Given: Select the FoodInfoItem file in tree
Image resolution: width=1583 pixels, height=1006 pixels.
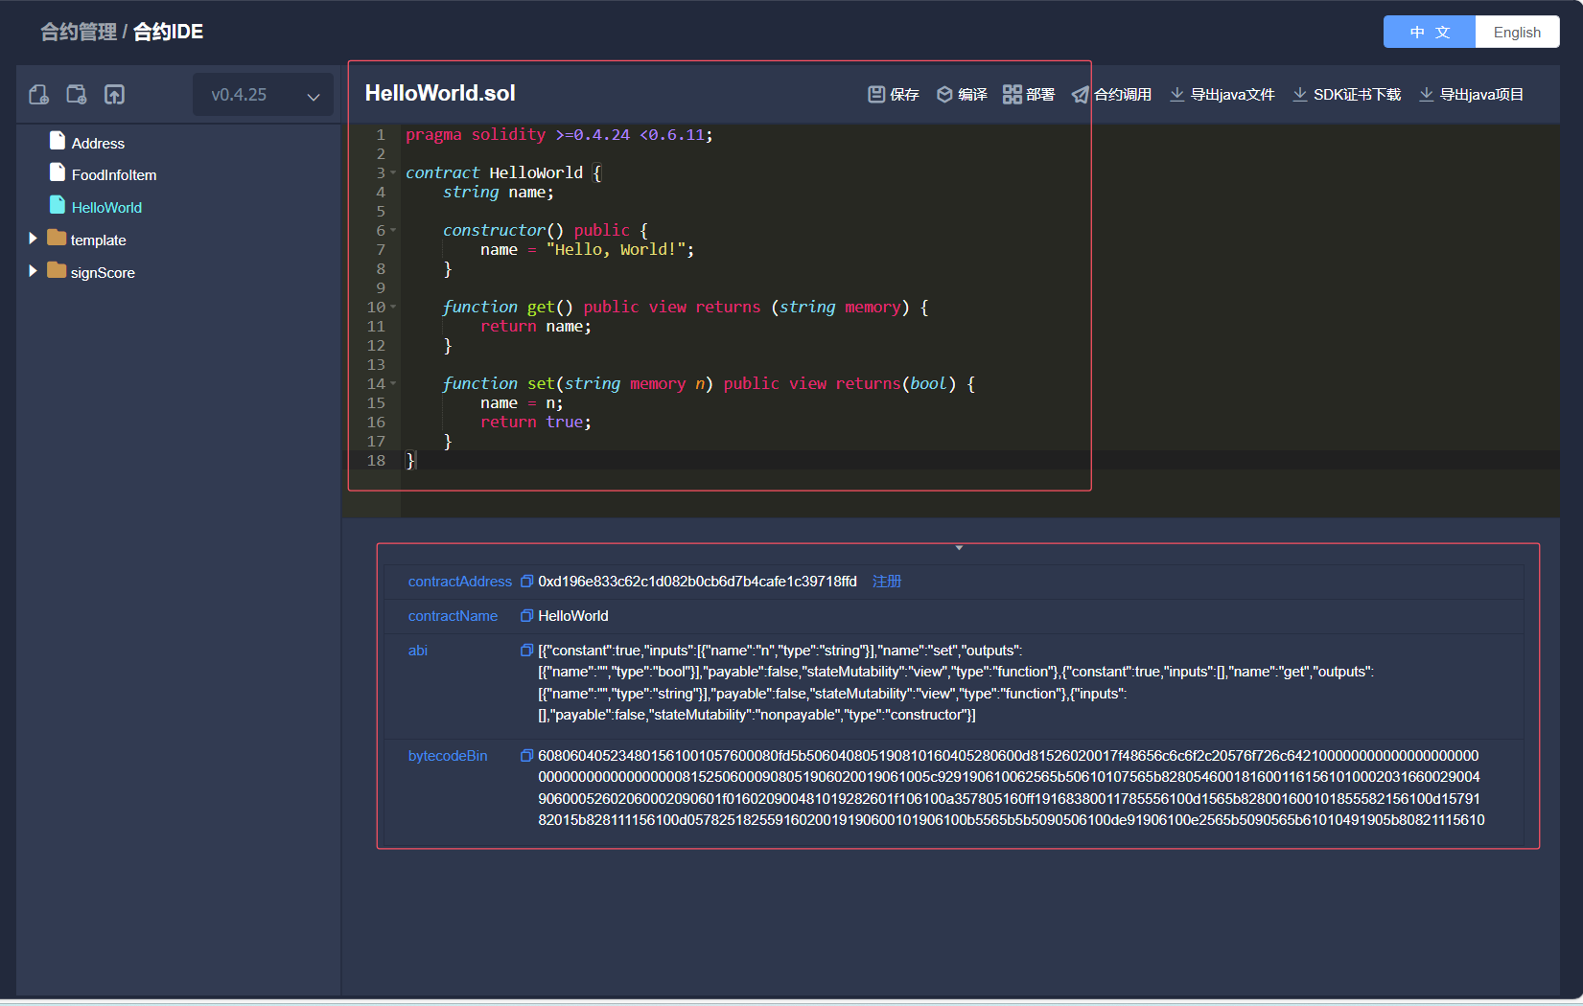Looking at the screenshot, I should pos(114,174).
